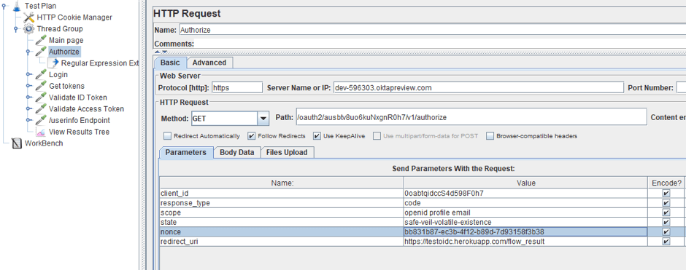Select the client_id name cell
This screenshot has height=270, width=686.
[282, 193]
